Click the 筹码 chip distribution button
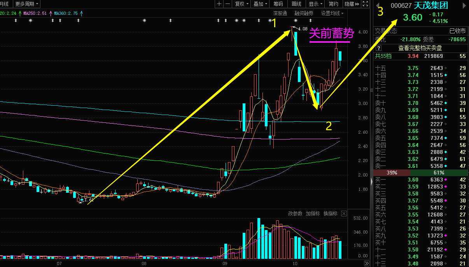Screen dimensions: 469x267 278,4
